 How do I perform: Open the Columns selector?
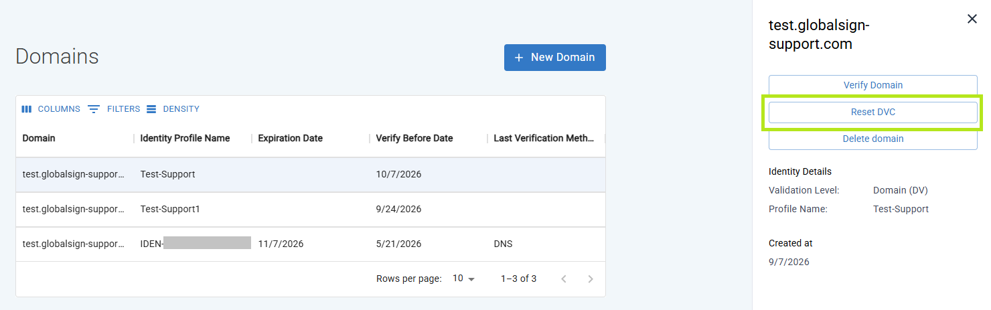(51, 109)
